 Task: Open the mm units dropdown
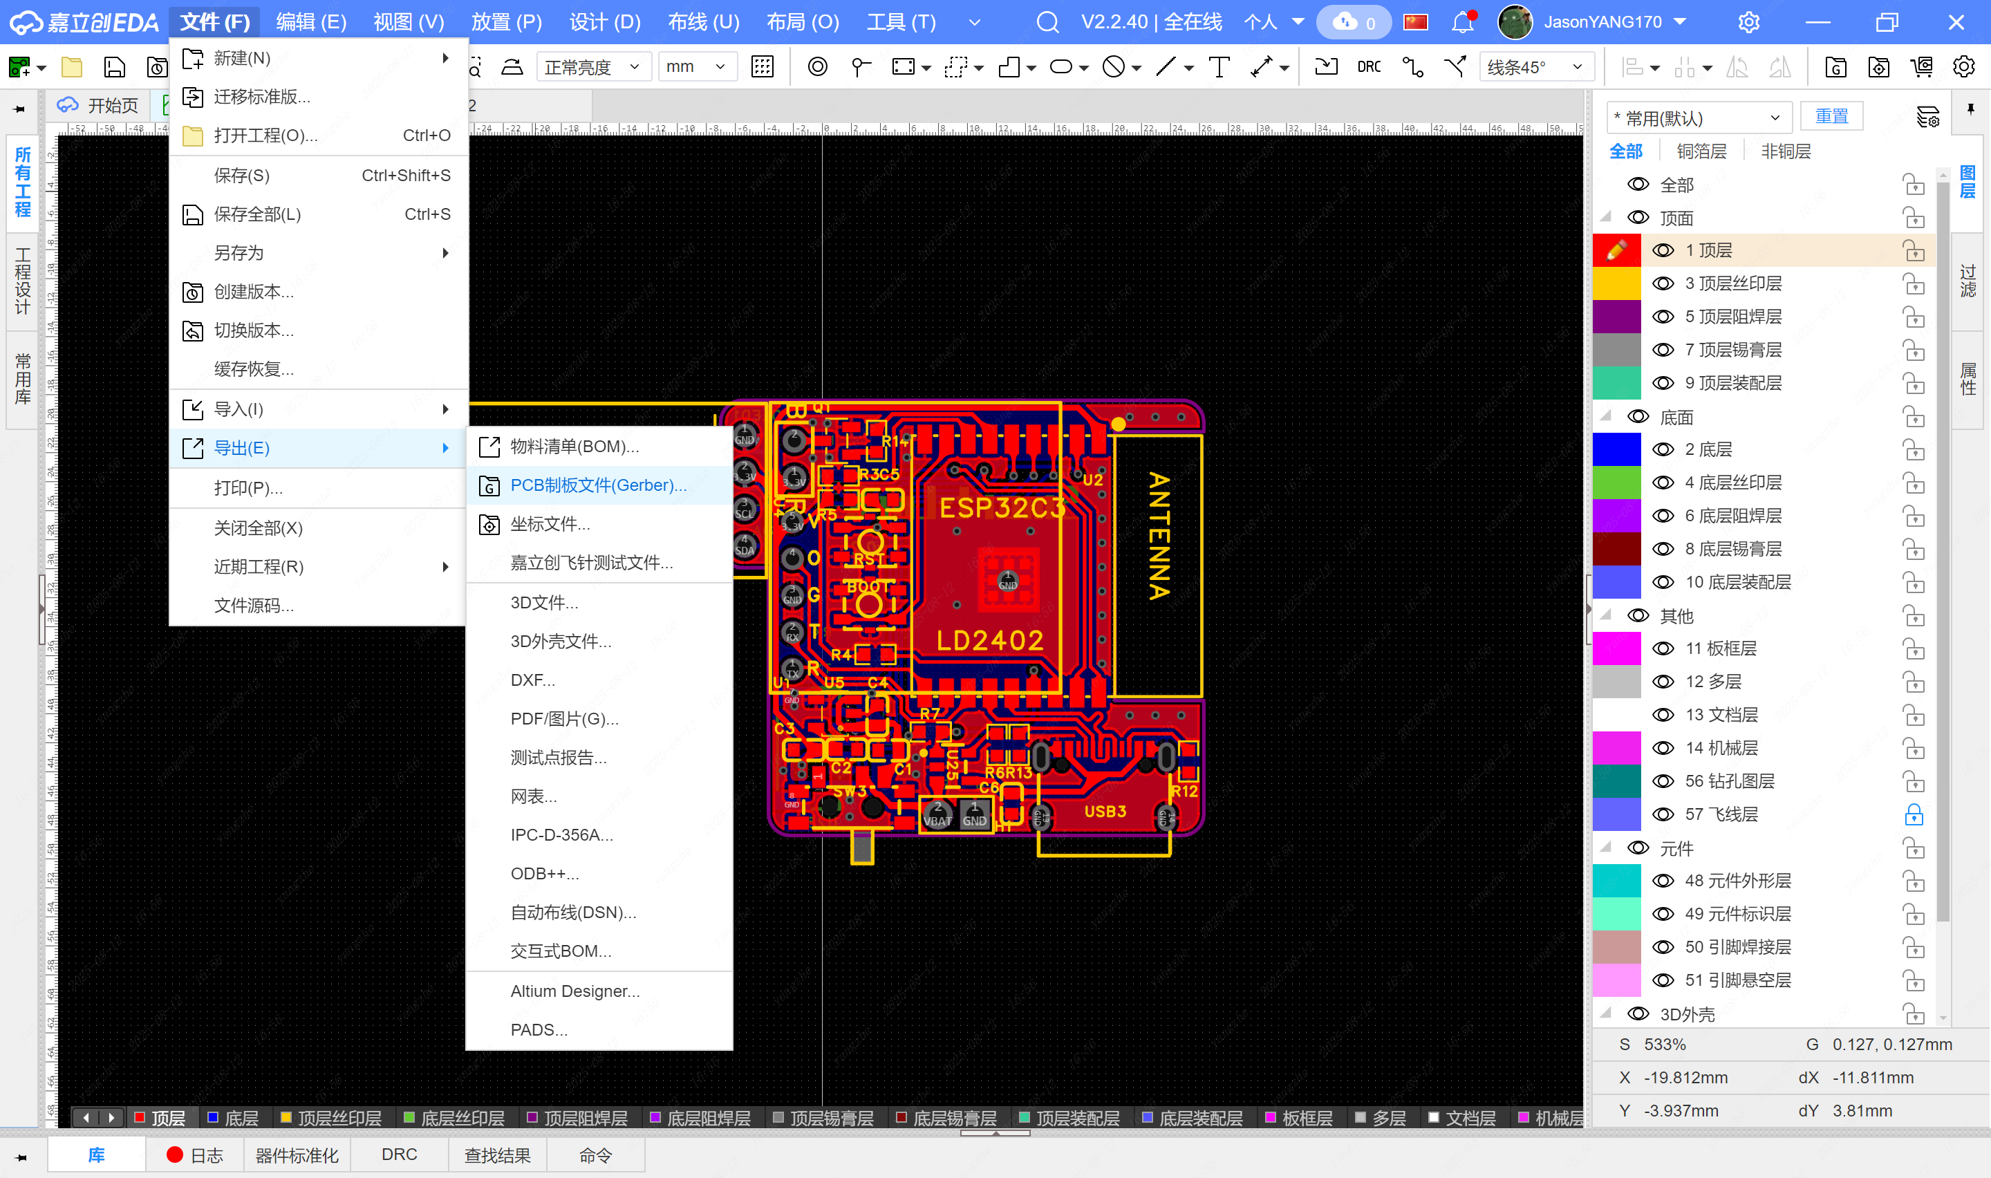[698, 68]
